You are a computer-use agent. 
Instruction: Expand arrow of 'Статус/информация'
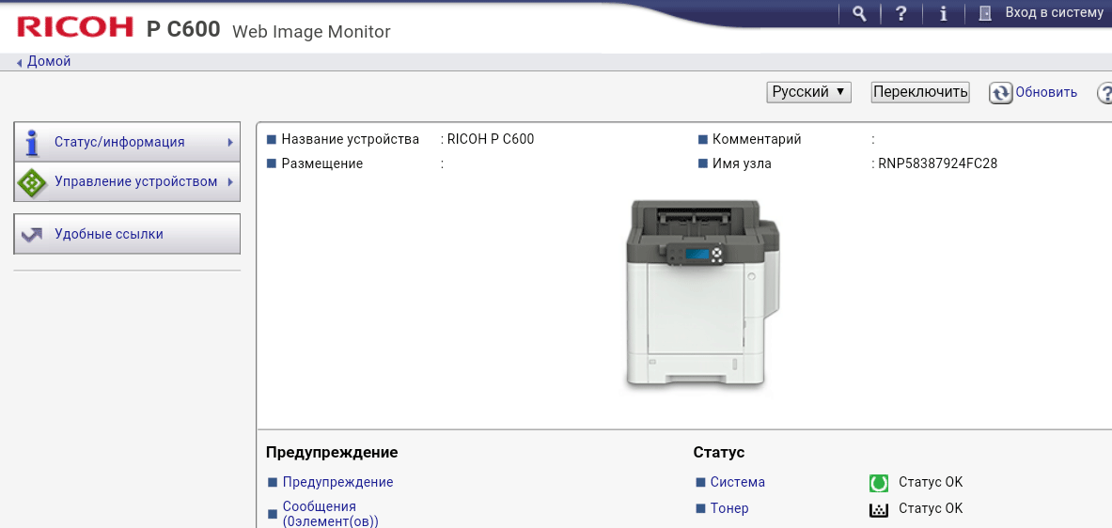230,142
